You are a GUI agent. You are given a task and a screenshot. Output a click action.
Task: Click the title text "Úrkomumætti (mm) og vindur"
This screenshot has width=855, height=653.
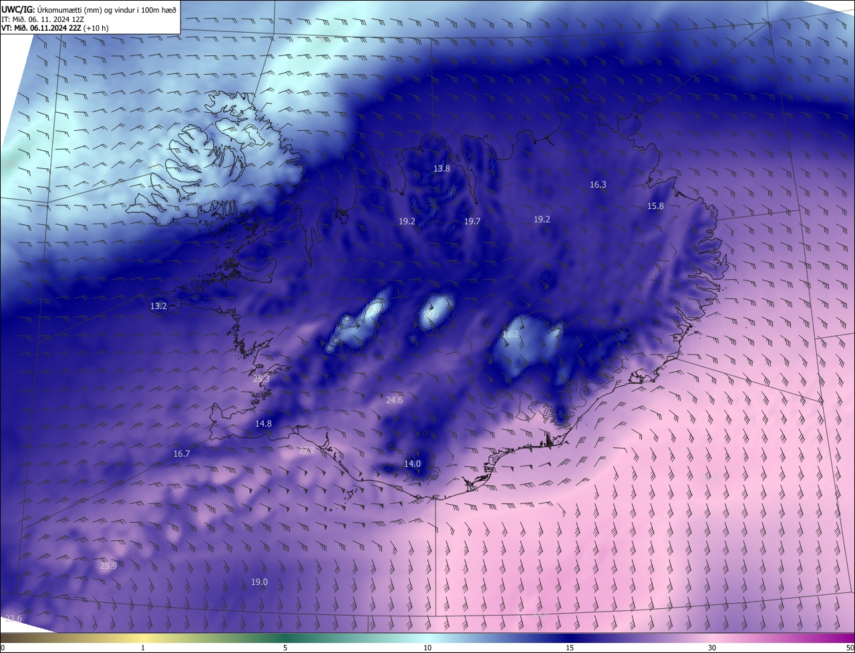pyautogui.click(x=87, y=10)
